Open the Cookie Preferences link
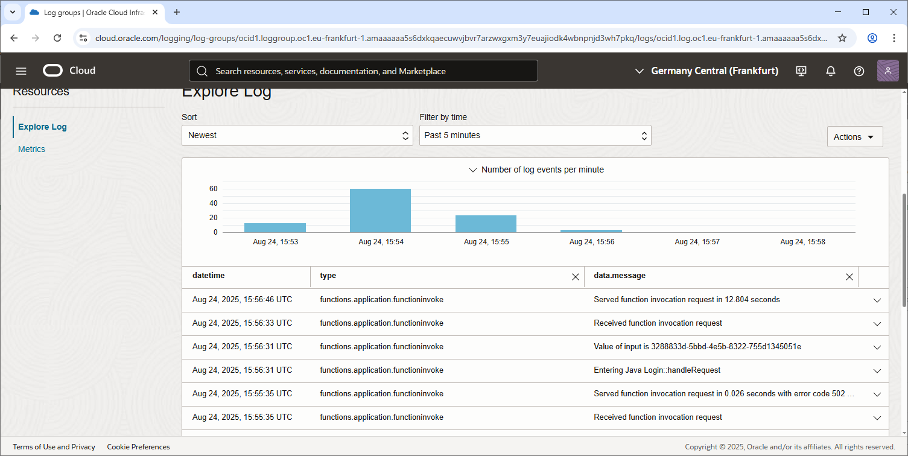908x456 pixels. [x=138, y=447]
